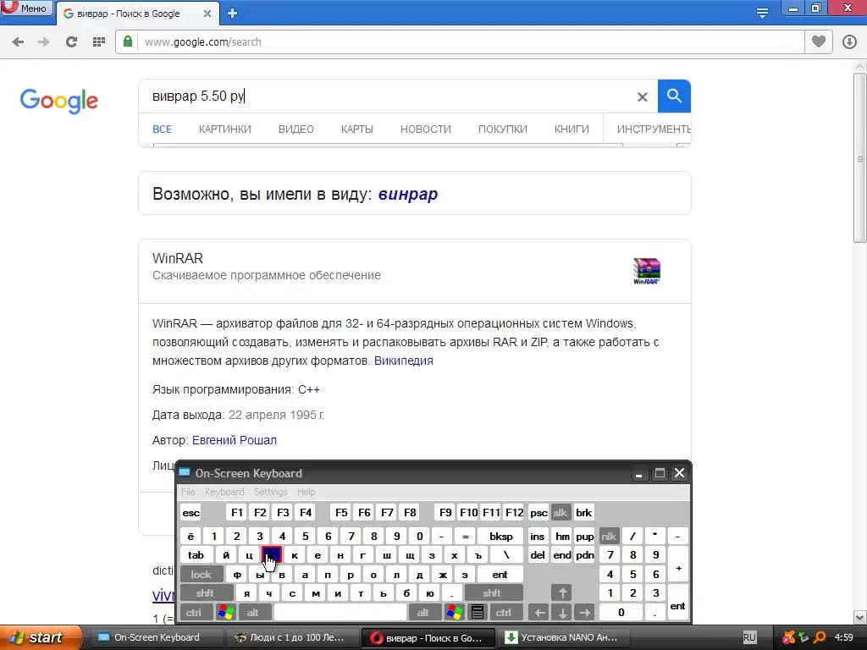Click the context menu key icon
Screen dimensions: 867x650
[478, 613]
